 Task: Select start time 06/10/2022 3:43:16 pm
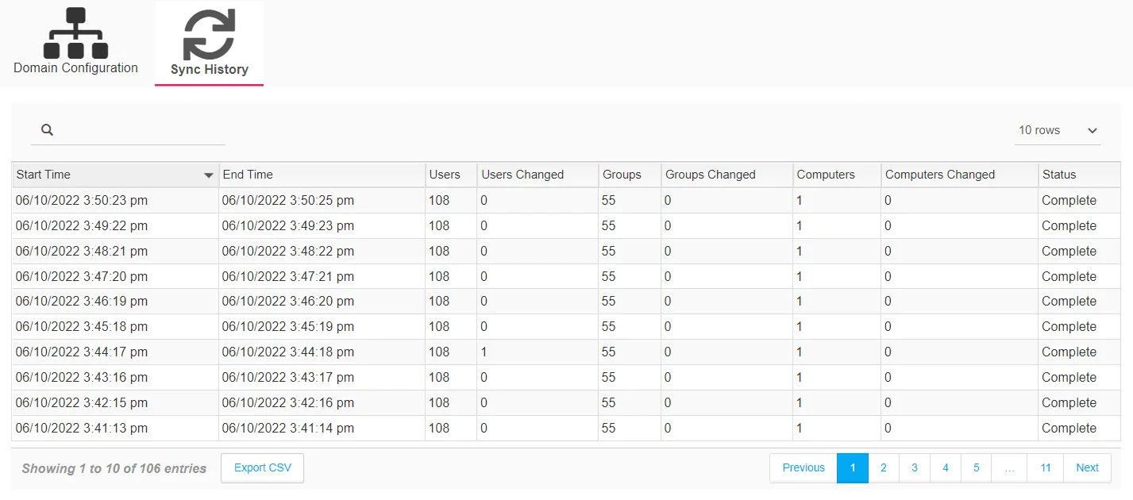pos(82,378)
